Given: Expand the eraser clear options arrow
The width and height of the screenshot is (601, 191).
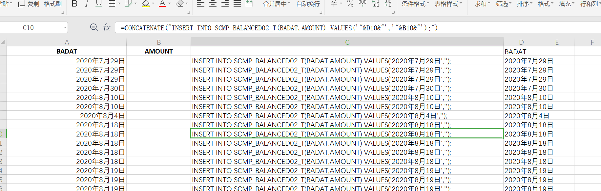Looking at the screenshot, I should click(x=187, y=4).
